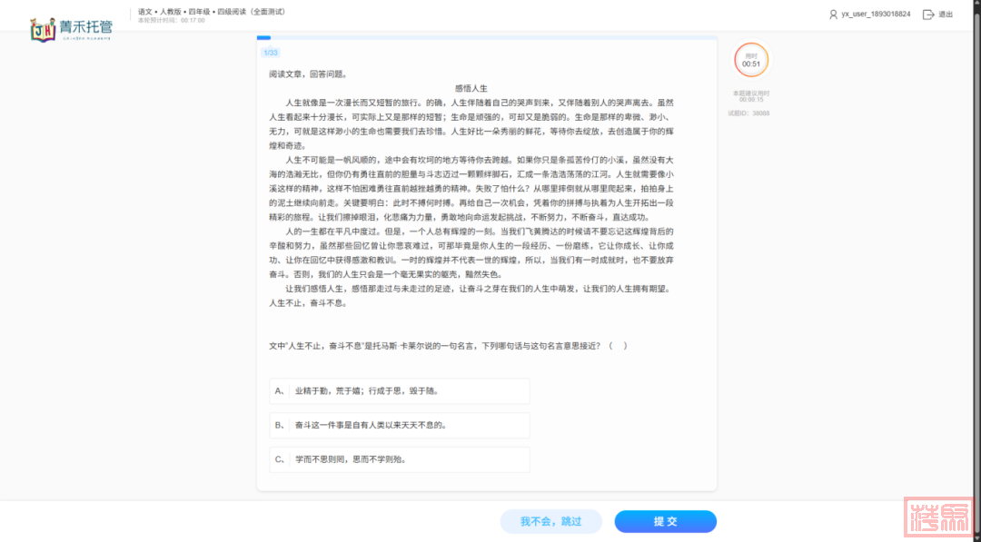Viewport: 981px width, 542px height.
Task: Select option A 业精于勤，荒于嬉
Action: pos(400,391)
